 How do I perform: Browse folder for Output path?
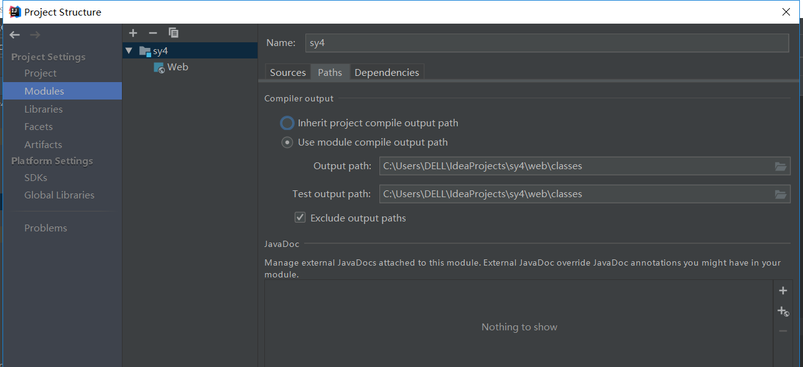click(781, 166)
